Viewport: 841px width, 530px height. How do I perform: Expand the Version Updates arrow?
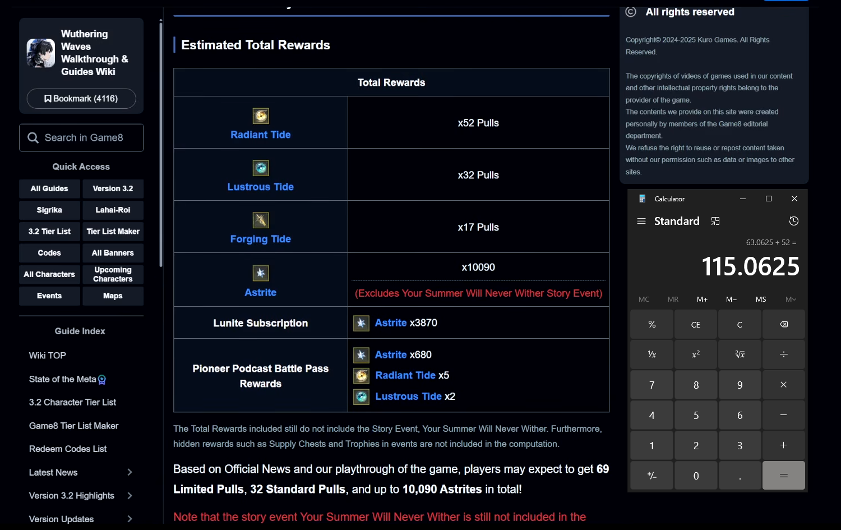[x=130, y=519]
